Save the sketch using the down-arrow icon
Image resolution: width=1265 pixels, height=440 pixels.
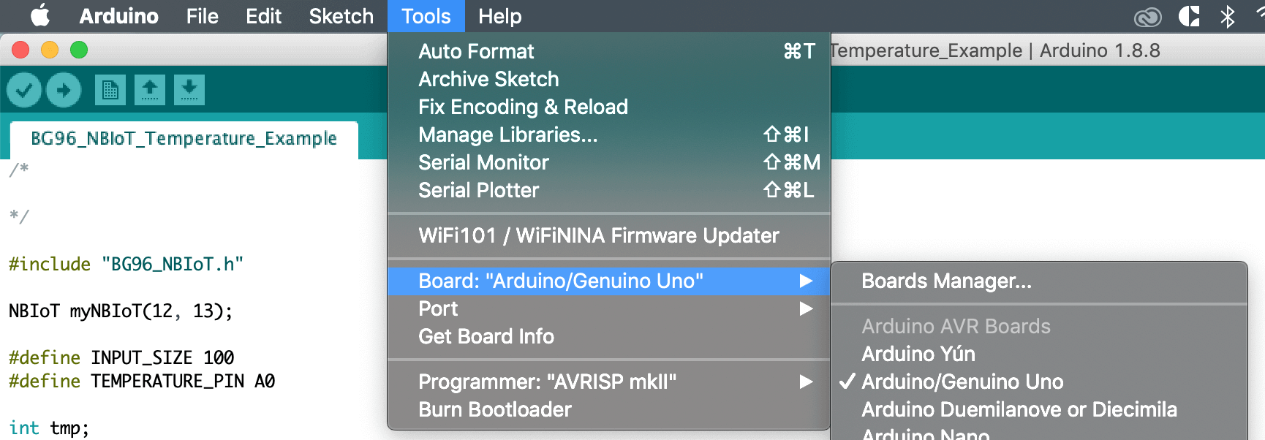(x=189, y=90)
